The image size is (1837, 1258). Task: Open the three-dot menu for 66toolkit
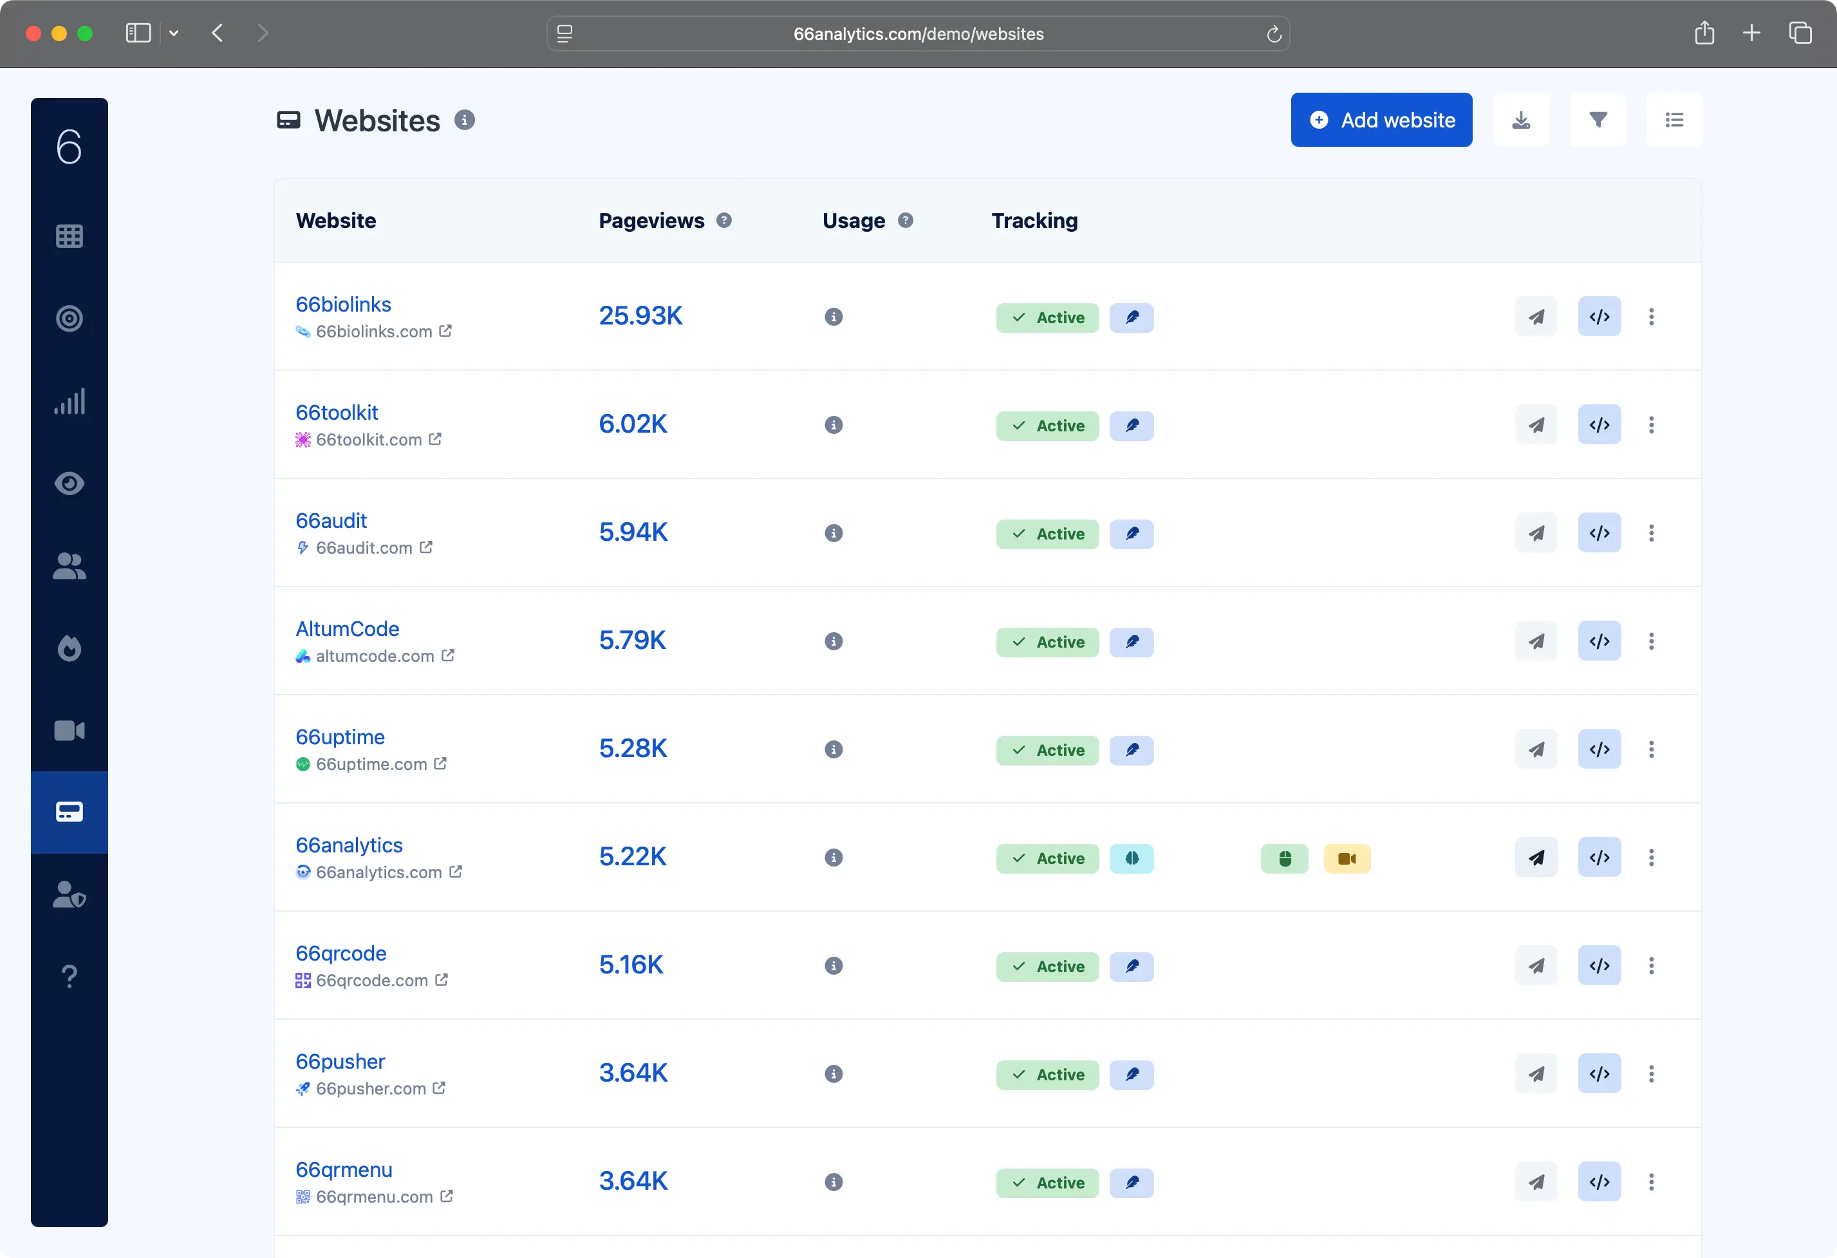pyautogui.click(x=1651, y=426)
